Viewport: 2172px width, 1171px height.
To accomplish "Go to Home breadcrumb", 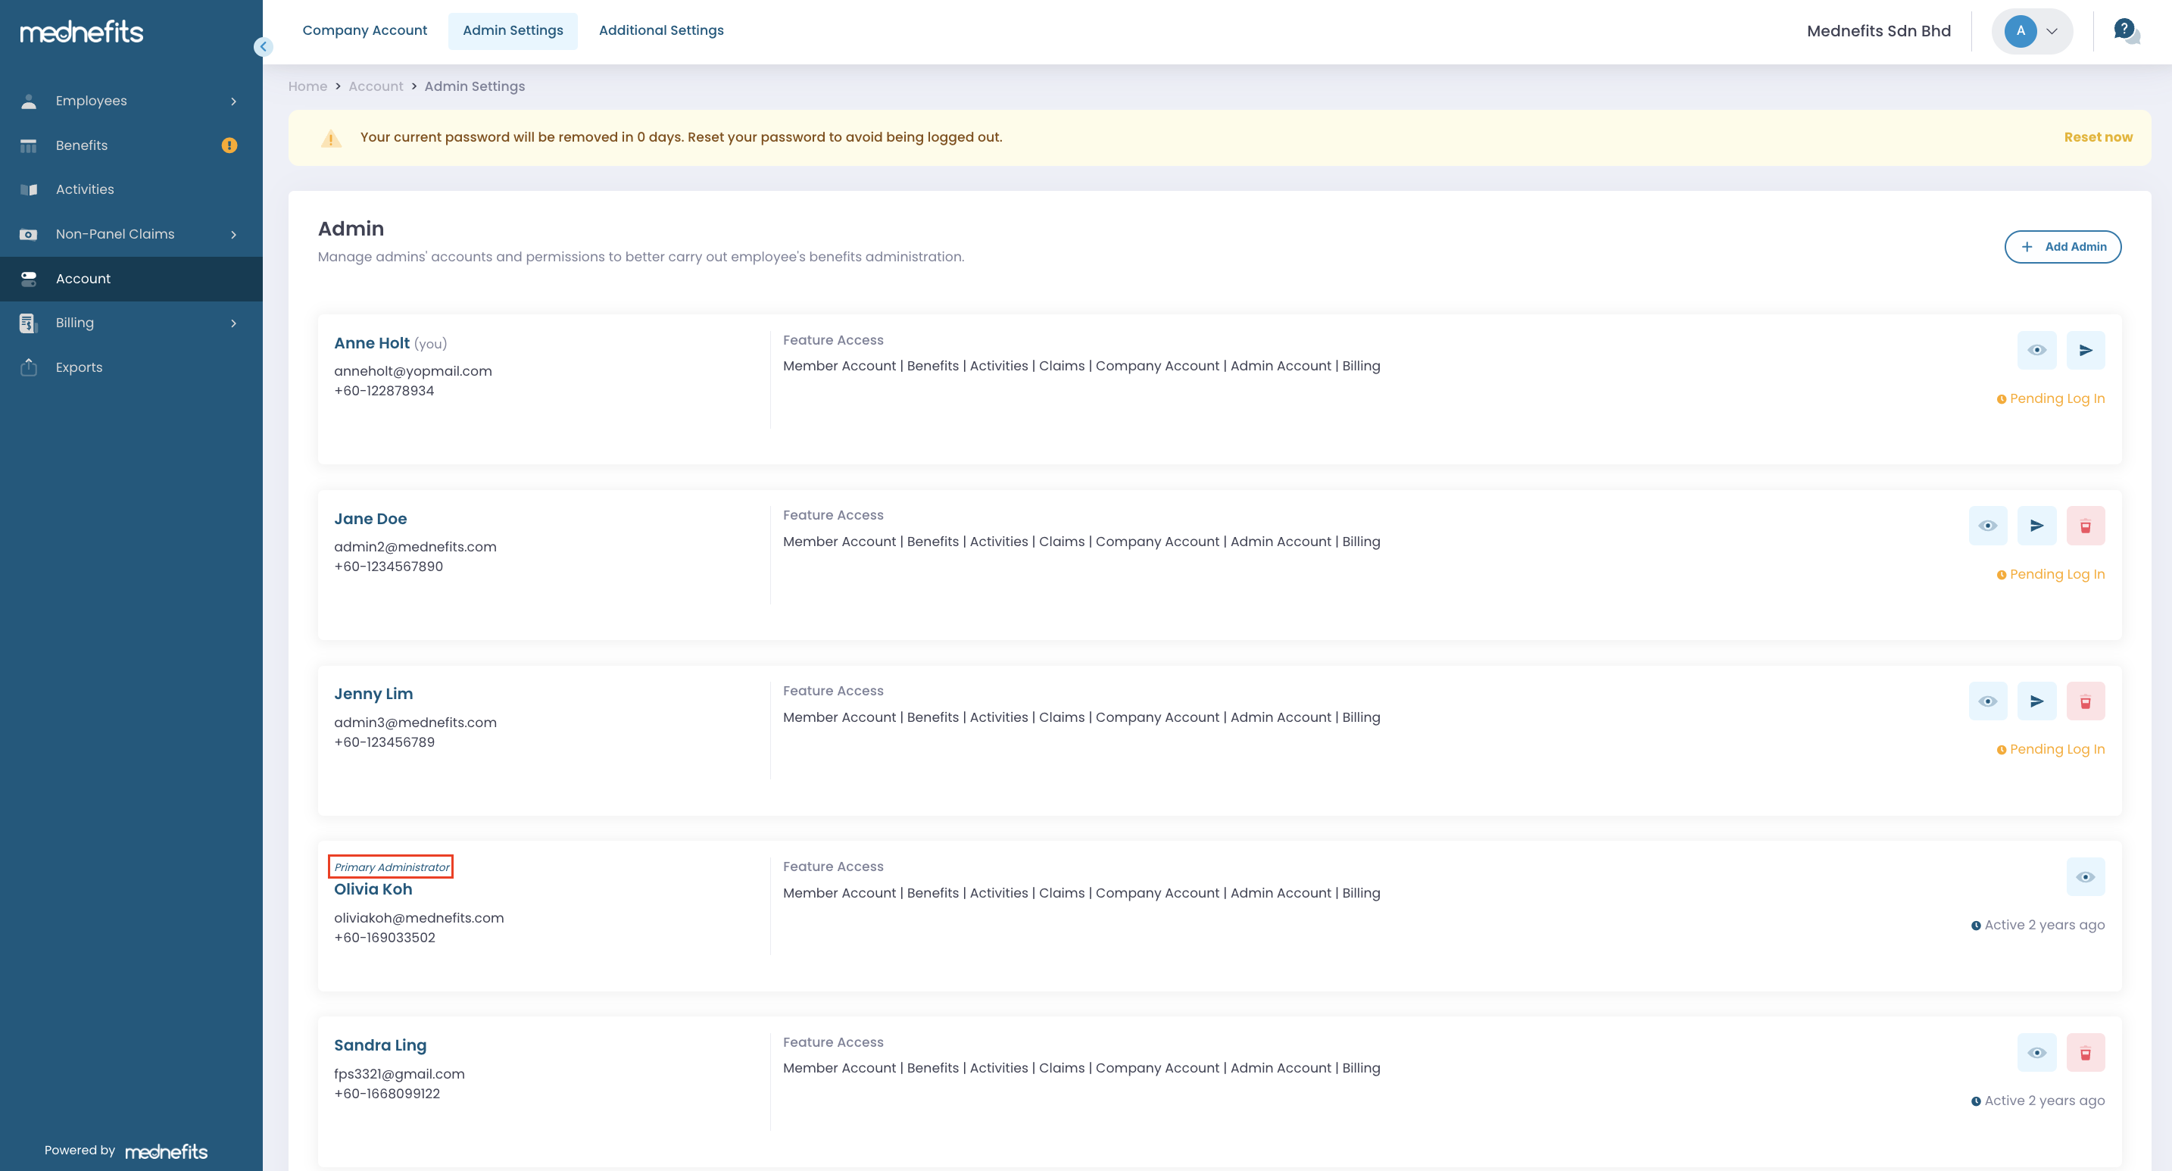I will (x=307, y=87).
